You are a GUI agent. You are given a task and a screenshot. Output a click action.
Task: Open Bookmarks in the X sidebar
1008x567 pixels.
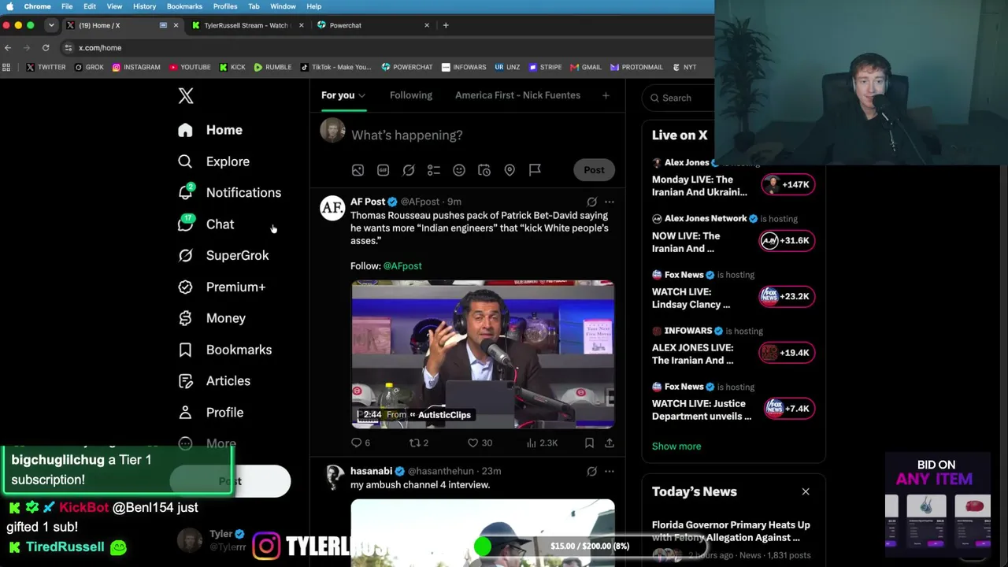coord(225,350)
